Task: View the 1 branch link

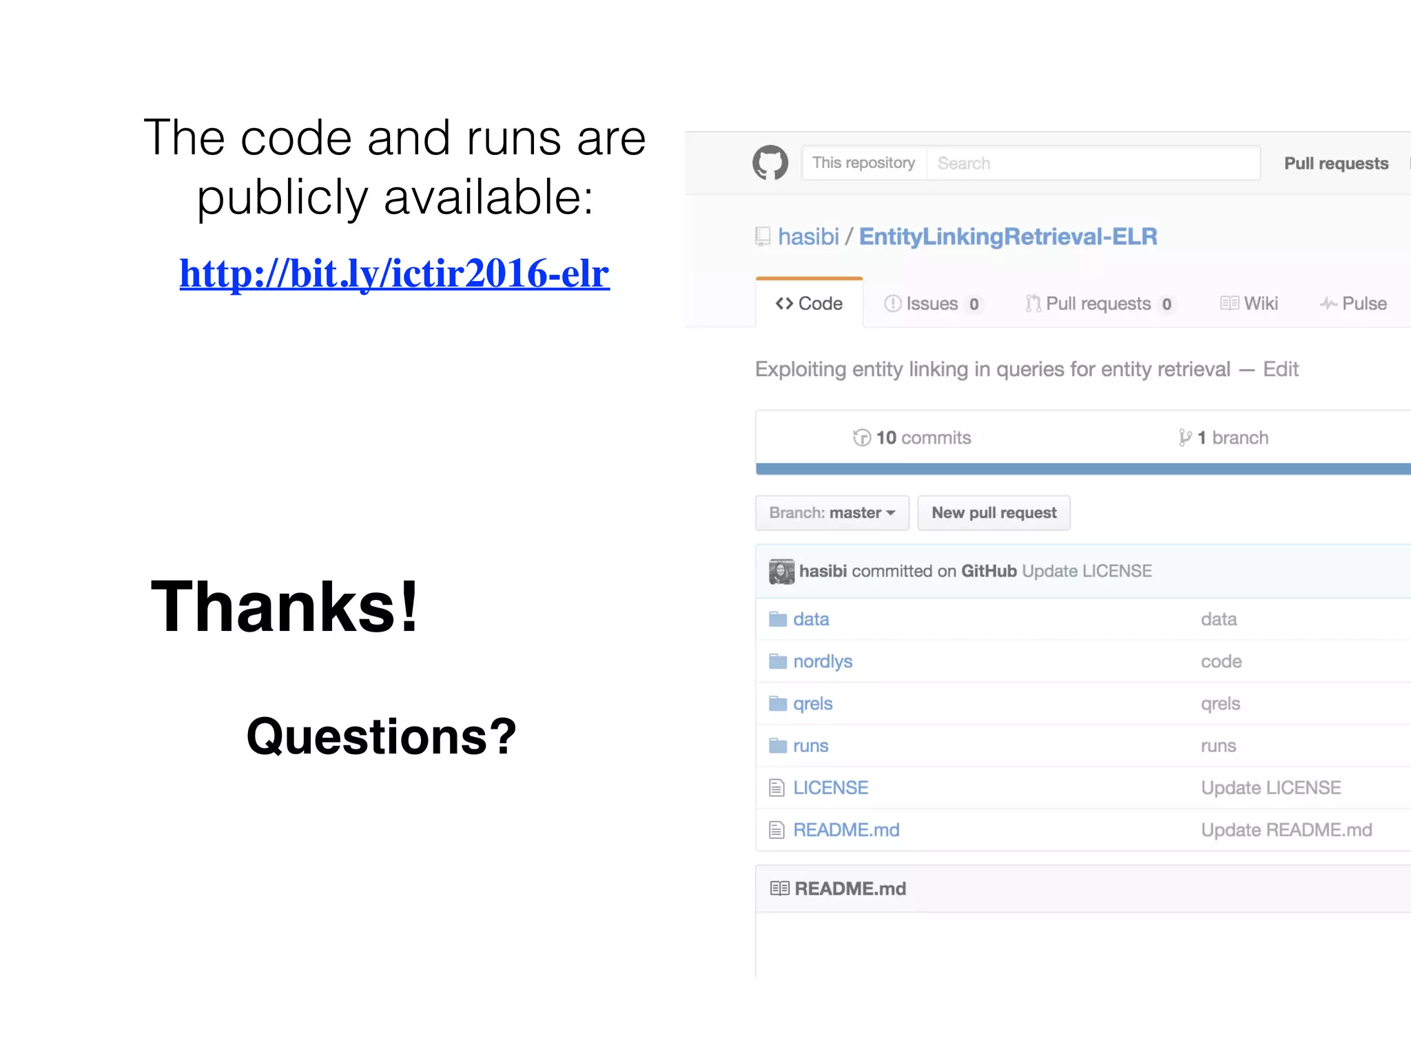Action: click(1224, 438)
